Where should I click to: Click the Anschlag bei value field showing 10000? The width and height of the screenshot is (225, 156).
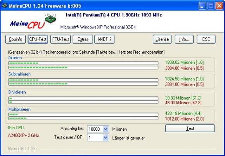pos(95,129)
